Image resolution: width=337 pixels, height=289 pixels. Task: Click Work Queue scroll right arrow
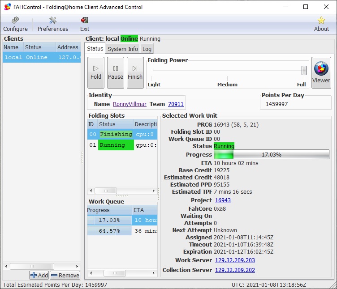[154, 273]
